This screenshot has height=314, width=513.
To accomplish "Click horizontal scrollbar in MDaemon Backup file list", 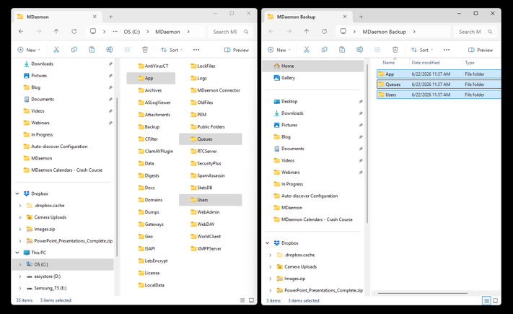I will (422, 293).
